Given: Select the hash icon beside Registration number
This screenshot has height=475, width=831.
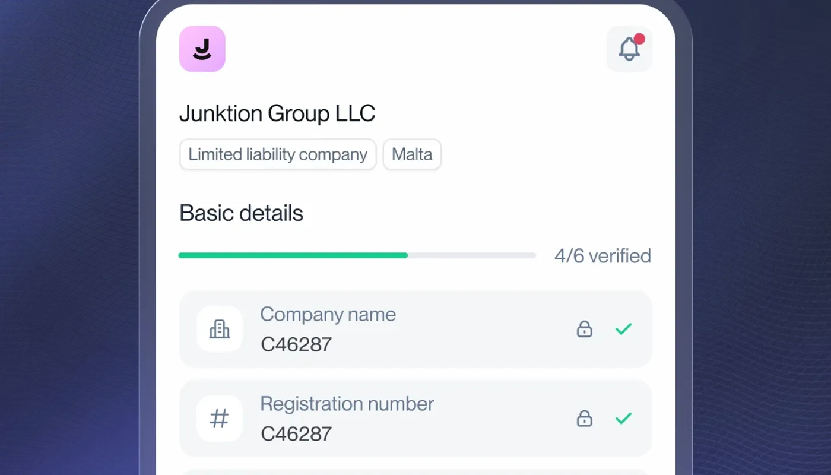Looking at the screenshot, I should [x=220, y=419].
